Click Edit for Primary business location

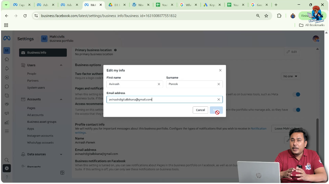(292, 52)
